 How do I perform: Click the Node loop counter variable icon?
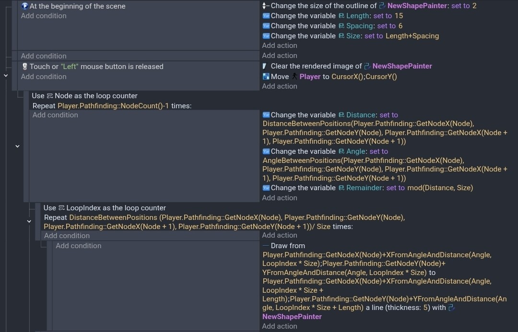point(50,96)
